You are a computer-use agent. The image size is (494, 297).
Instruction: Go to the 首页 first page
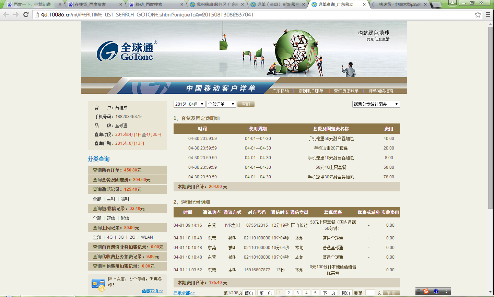click(249, 293)
